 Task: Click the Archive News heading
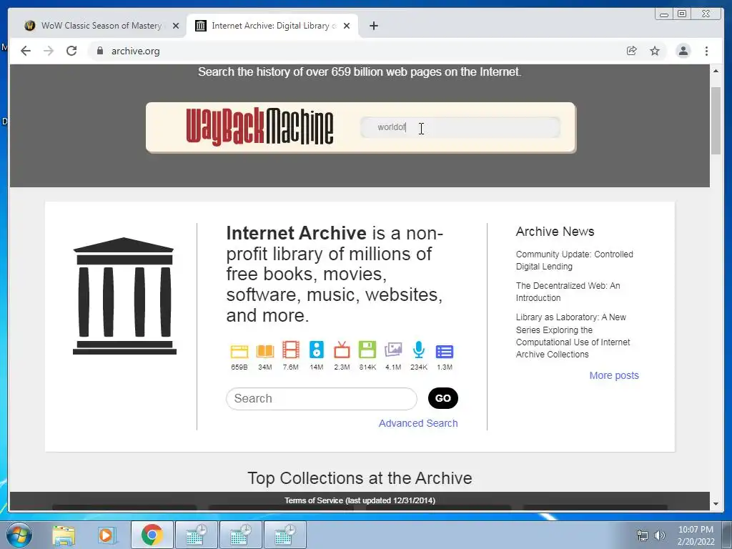pos(555,232)
